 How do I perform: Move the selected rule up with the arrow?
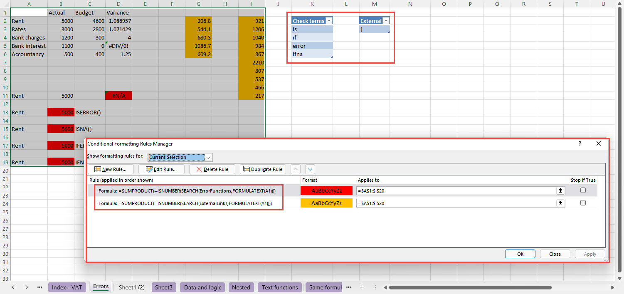pos(295,169)
